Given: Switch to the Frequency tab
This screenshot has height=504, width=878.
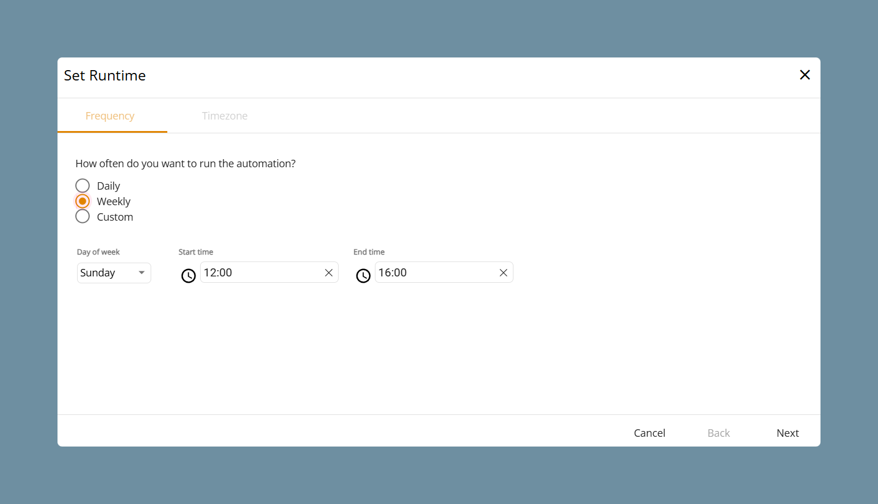Looking at the screenshot, I should pyautogui.click(x=110, y=116).
